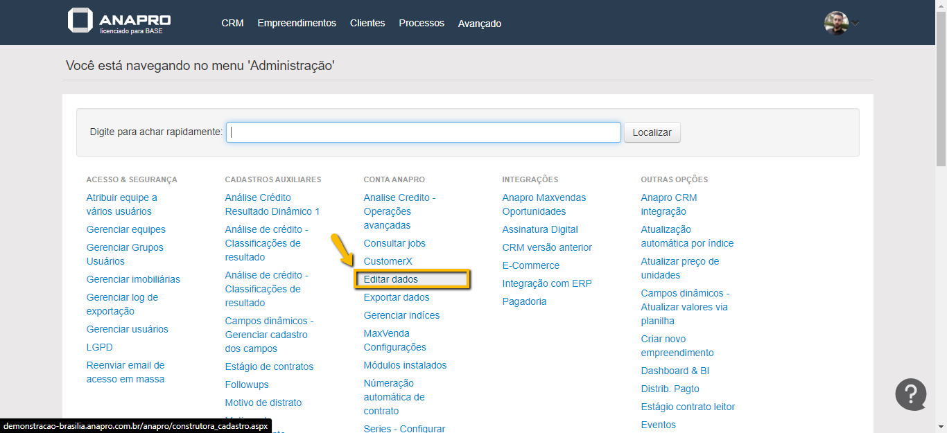Screen dimensions: 947x433
Task: Open Estágio de contratos link
Action: coord(269,366)
